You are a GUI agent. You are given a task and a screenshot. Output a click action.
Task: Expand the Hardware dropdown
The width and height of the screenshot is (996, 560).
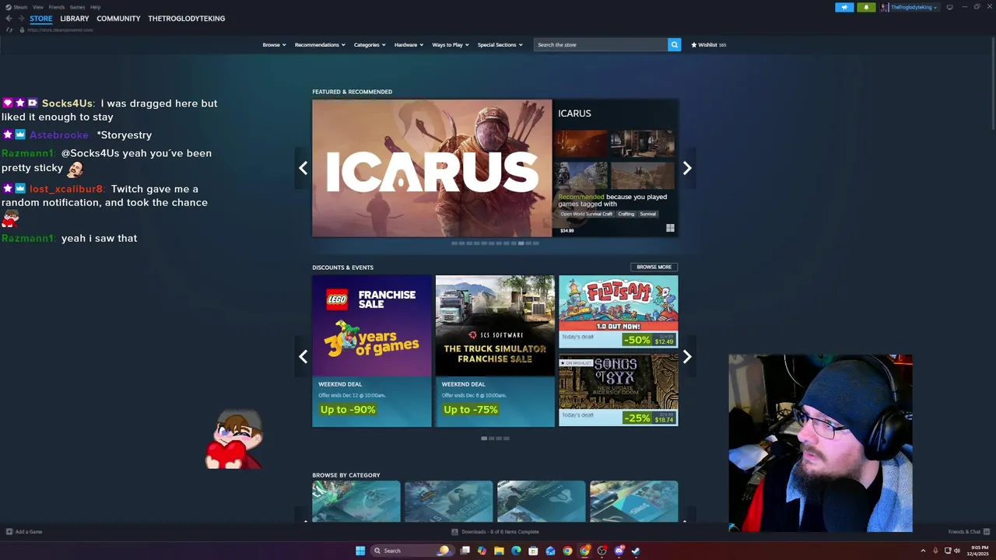[409, 44]
